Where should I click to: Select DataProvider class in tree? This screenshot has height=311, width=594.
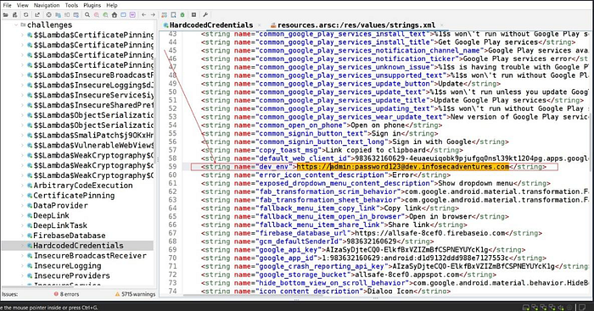[60, 206]
